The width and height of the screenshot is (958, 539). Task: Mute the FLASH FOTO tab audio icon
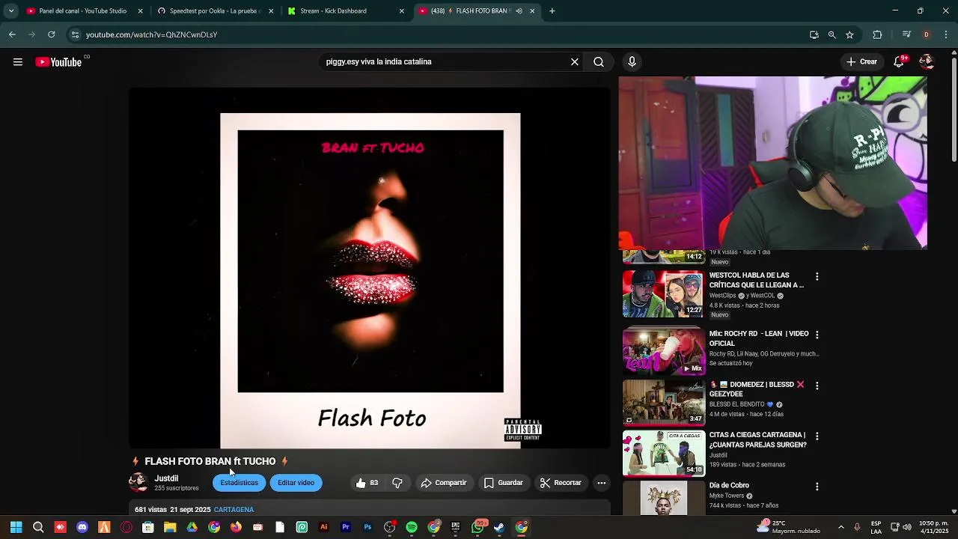click(519, 11)
